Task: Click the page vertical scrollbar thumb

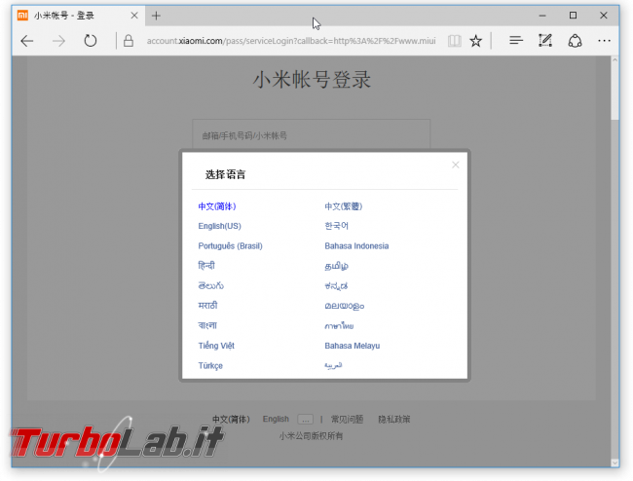Action: click(x=614, y=92)
